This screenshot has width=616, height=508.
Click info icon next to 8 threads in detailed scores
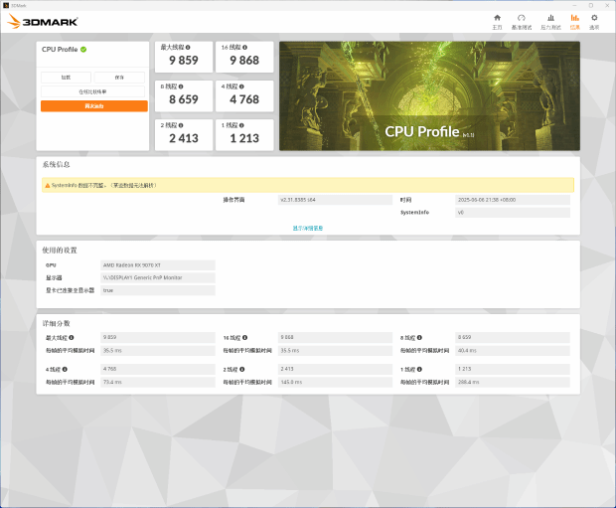419,337
